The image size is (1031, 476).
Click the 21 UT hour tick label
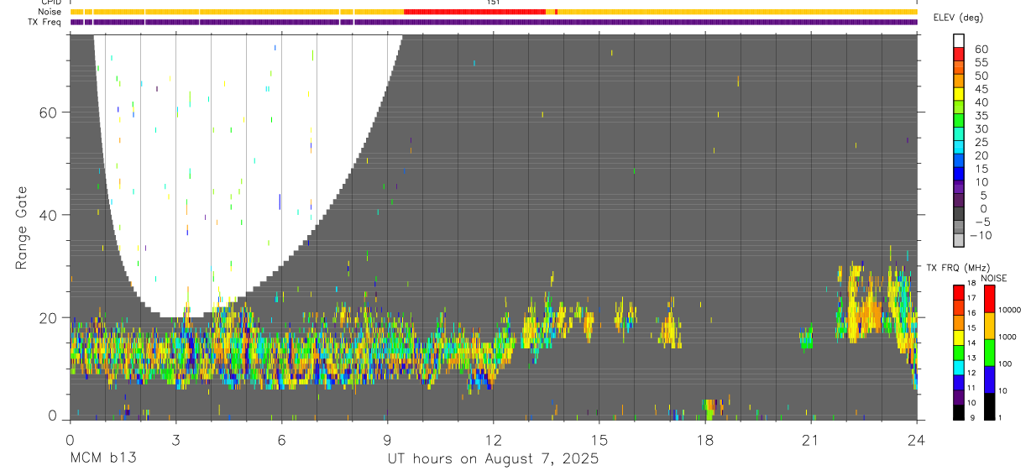(810, 441)
